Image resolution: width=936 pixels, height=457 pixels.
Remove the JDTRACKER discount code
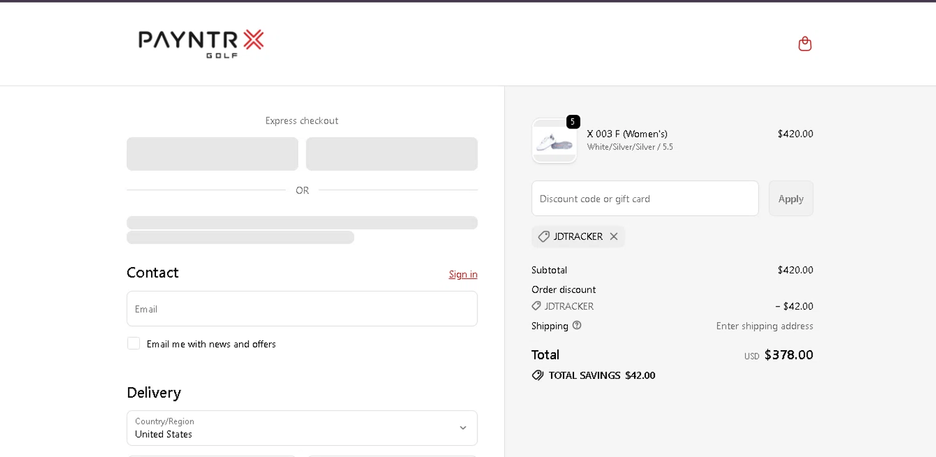click(614, 237)
